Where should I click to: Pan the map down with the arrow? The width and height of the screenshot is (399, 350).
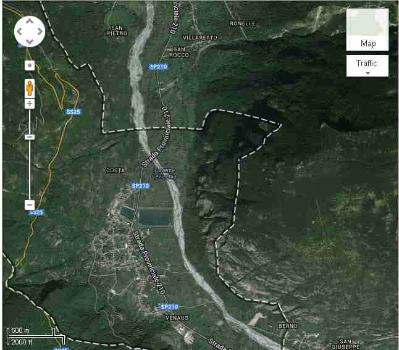click(30, 41)
